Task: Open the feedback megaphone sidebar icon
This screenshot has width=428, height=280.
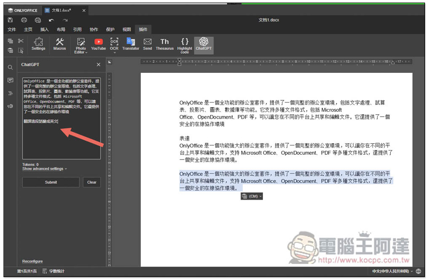Action: [10, 106]
